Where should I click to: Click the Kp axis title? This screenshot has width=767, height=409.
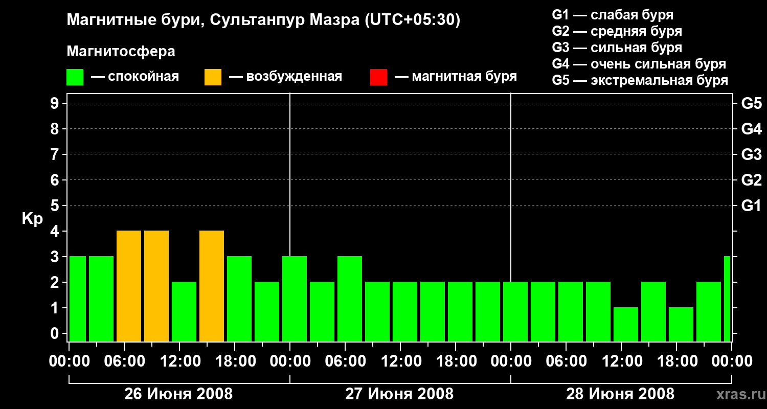tap(32, 218)
